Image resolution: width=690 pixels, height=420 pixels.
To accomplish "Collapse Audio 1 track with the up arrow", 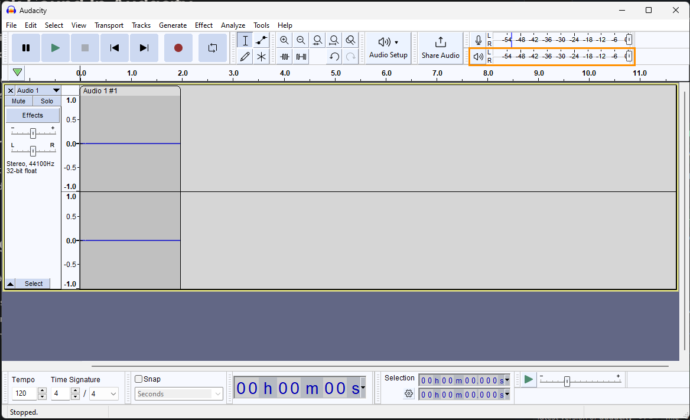I will click(x=11, y=284).
